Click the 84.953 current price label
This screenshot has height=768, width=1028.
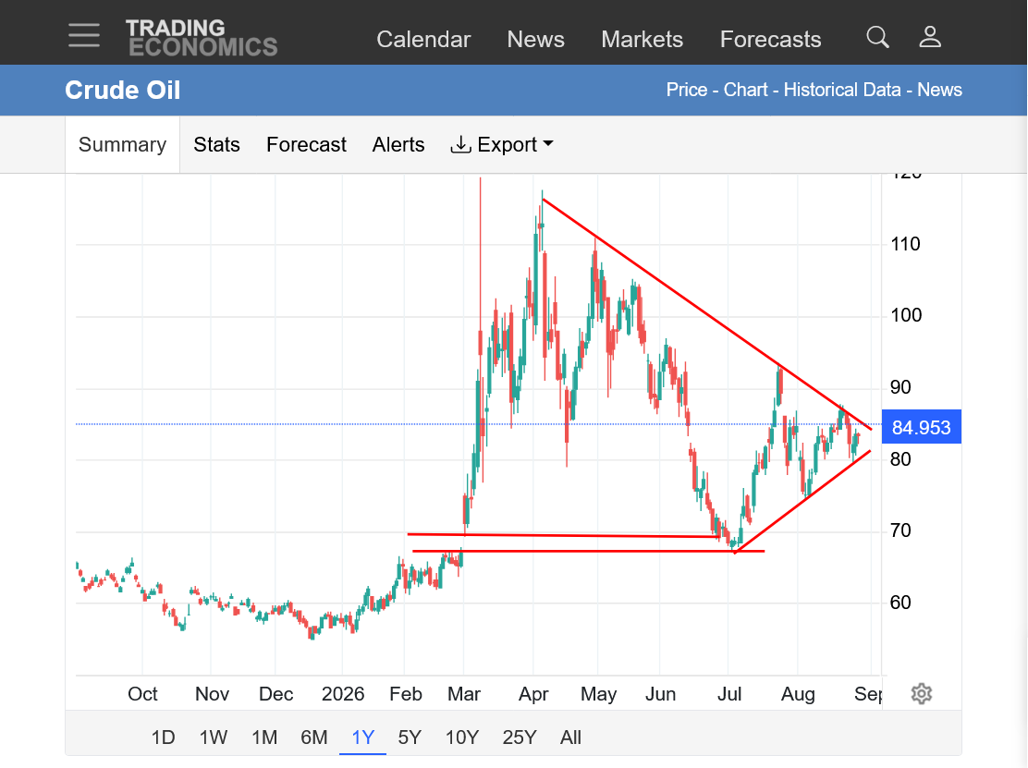pos(921,427)
